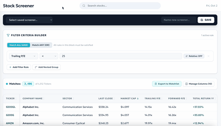Viewport: 221px width, 126px height.
Task: Click the $4.09T market cap cell
Action: click(125, 107)
